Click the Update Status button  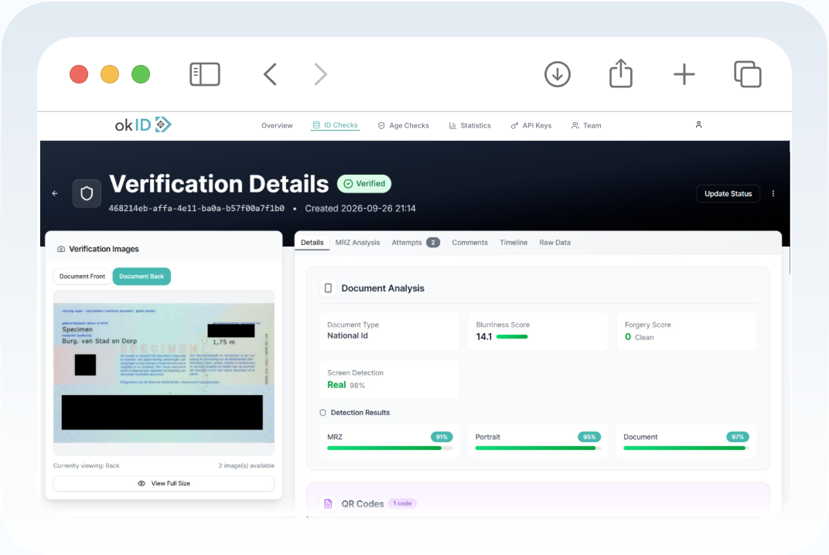point(728,193)
